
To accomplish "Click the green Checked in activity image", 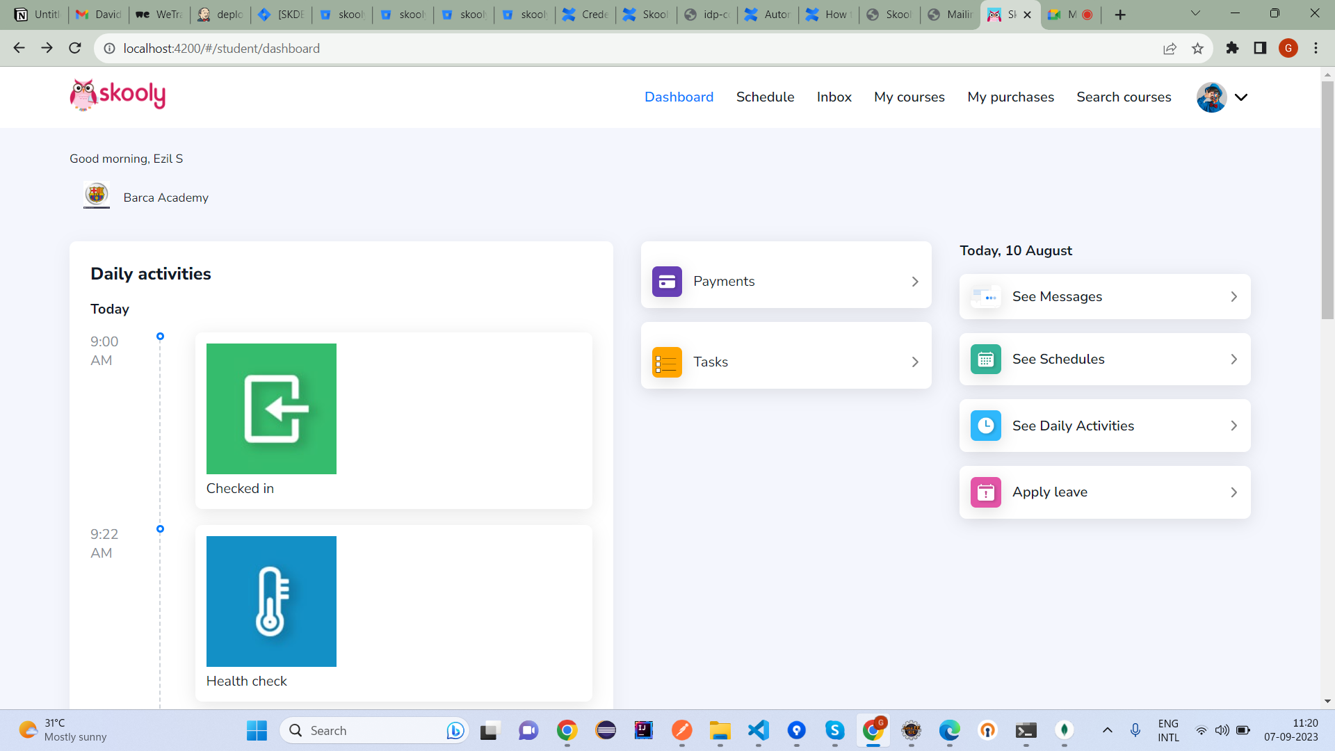I will (x=271, y=409).
